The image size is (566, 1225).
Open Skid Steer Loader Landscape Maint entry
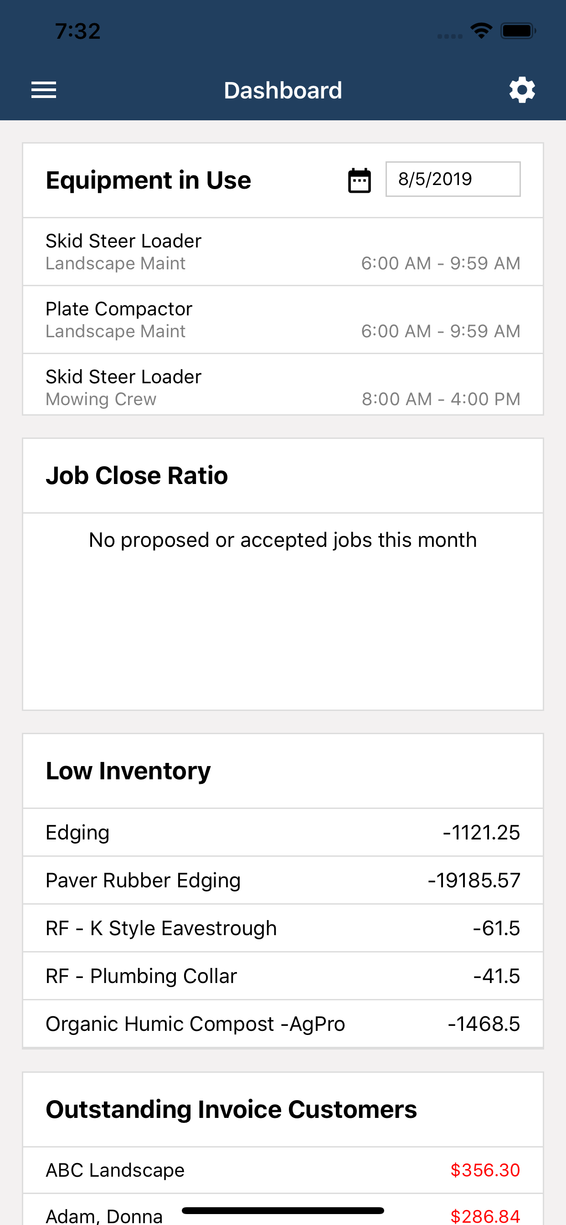coord(283,252)
